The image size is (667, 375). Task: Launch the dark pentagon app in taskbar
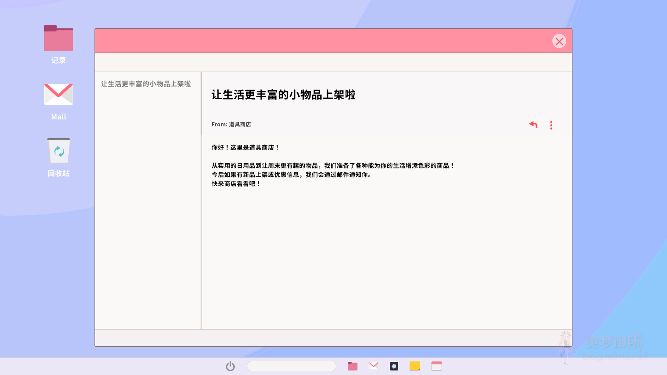(394, 366)
